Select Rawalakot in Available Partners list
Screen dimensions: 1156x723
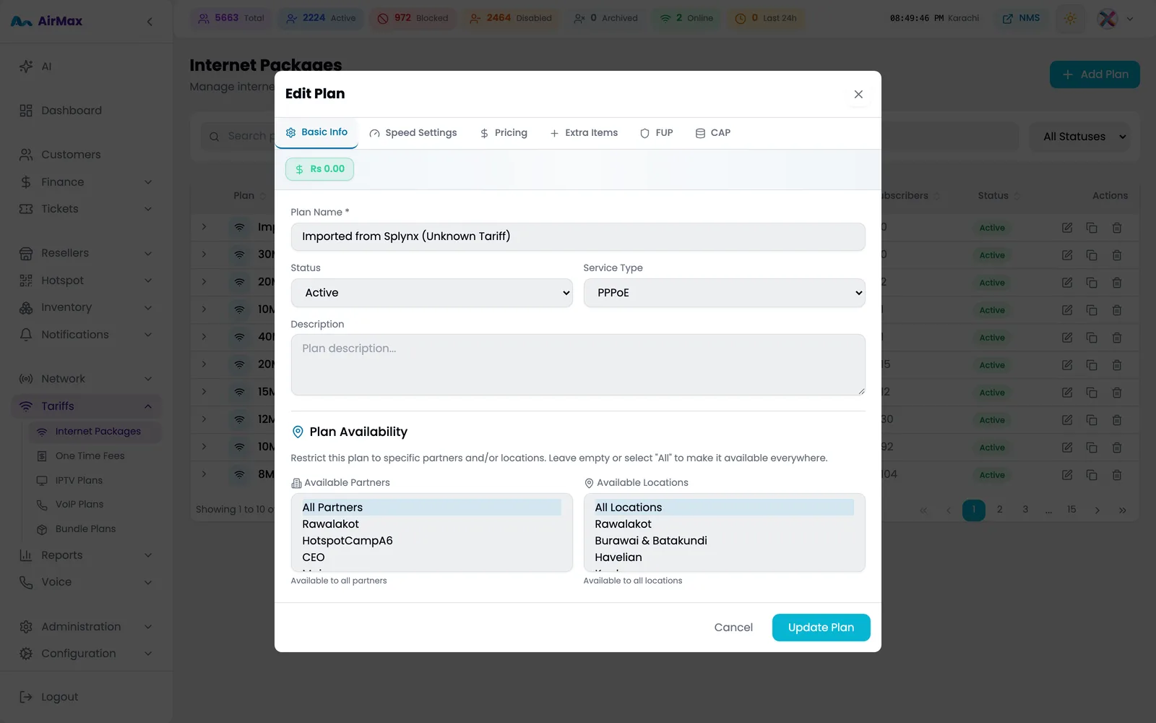point(431,524)
